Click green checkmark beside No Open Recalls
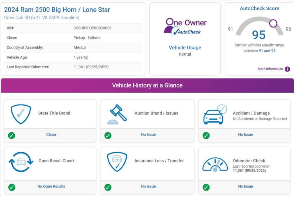The width and height of the screenshot is (294, 197). tap(12, 187)
